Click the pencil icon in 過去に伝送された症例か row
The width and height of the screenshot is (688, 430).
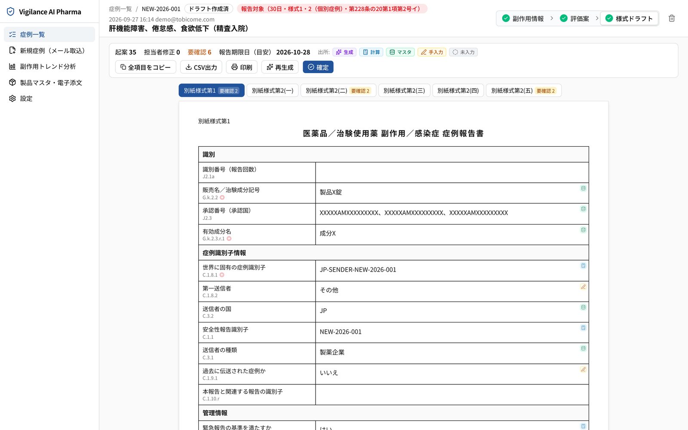tap(583, 369)
